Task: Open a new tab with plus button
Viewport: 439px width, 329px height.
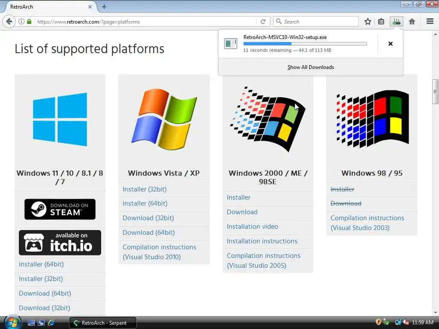Action: coord(104,7)
